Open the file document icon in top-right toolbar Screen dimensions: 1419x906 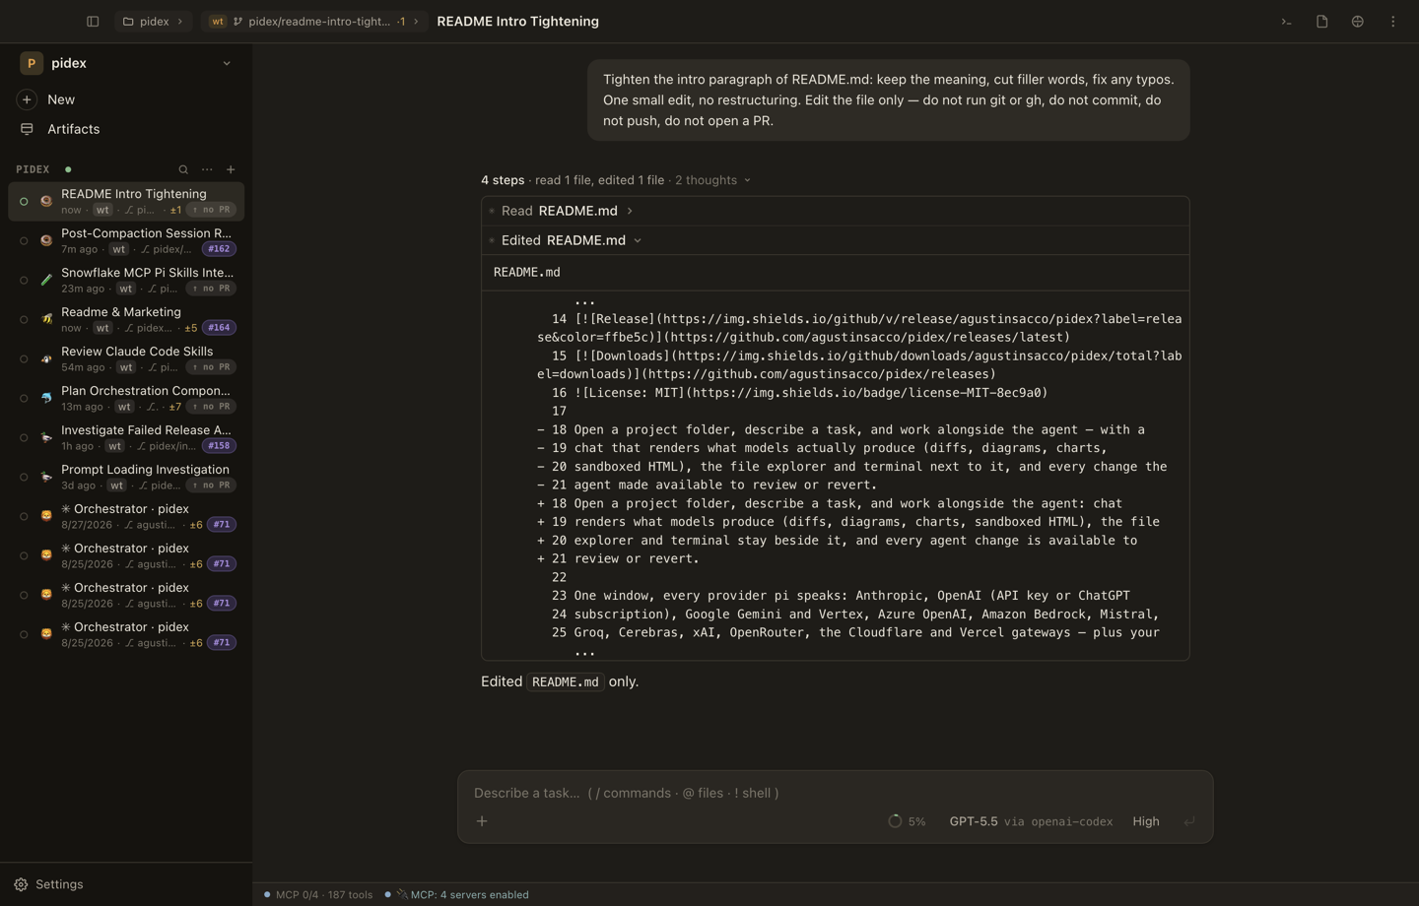pyautogui.click(x=1321, y=22)
